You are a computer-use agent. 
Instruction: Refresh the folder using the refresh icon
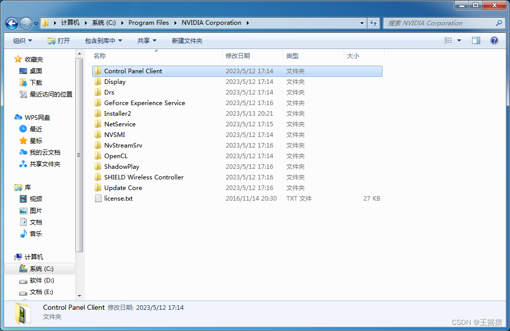[x=373, y=23]
